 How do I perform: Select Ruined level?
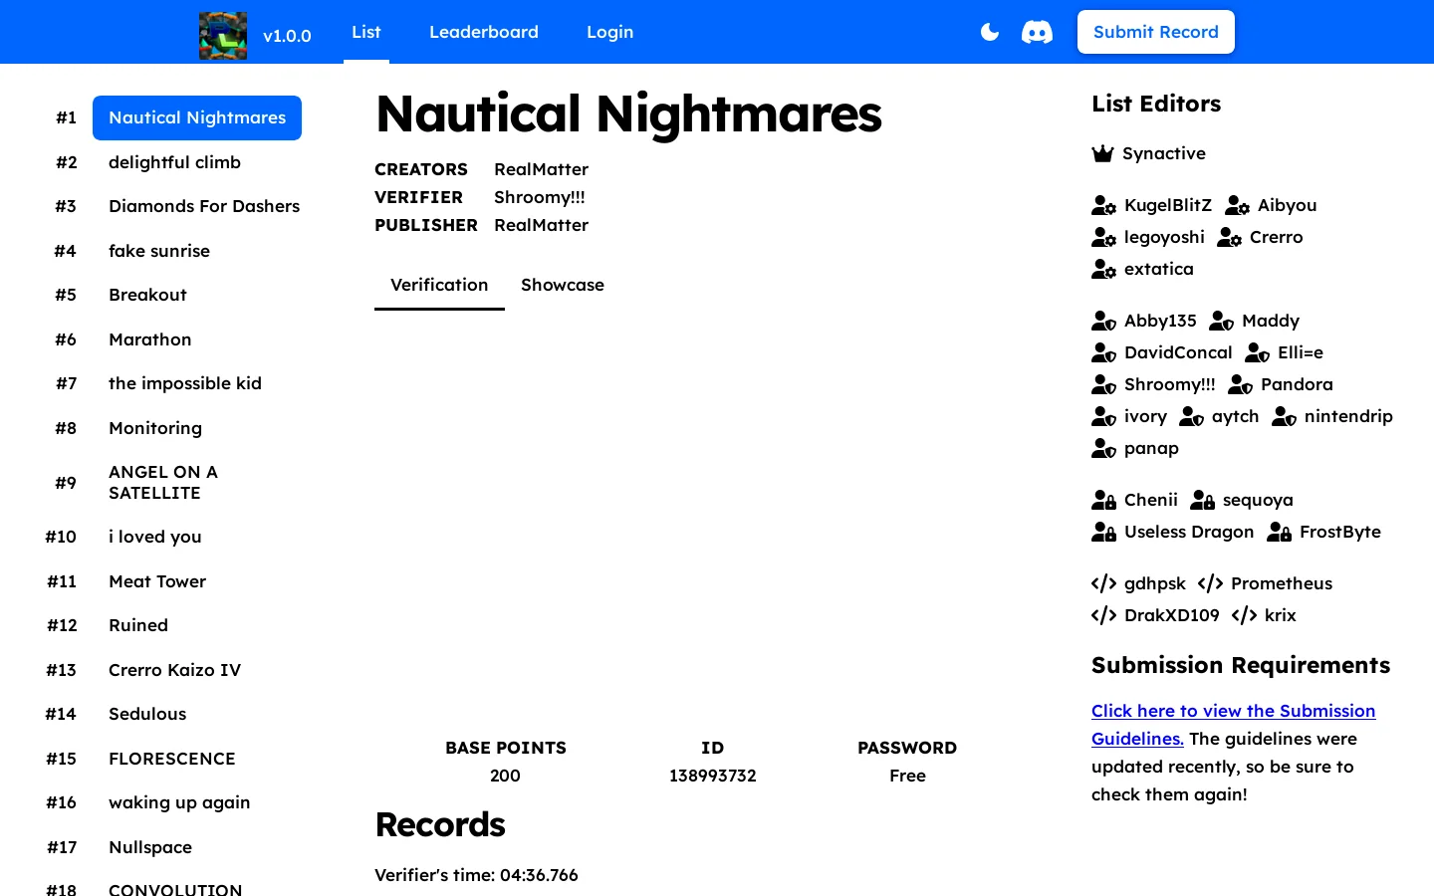tap(138, 625)
